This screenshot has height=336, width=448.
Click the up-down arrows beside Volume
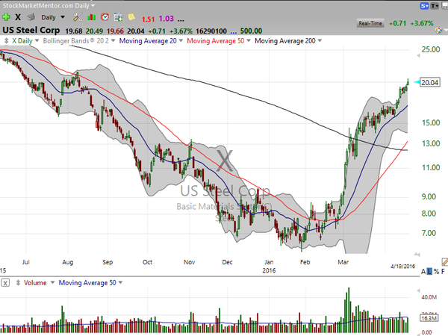tap(18, 283)
